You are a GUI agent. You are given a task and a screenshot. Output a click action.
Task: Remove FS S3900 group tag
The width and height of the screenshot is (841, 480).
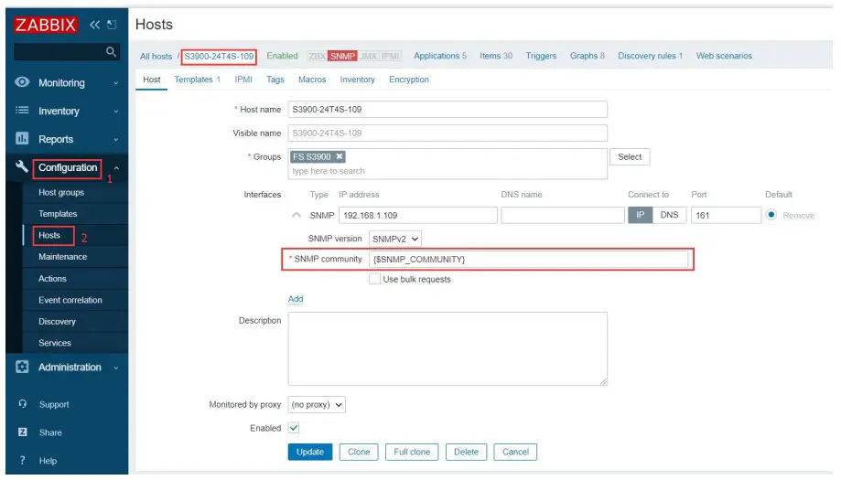tap(339, 156)
